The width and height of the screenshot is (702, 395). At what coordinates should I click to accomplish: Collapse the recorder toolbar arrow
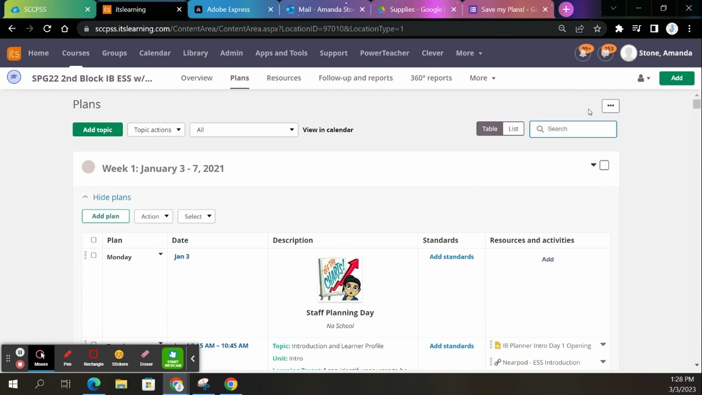point(193,358)
